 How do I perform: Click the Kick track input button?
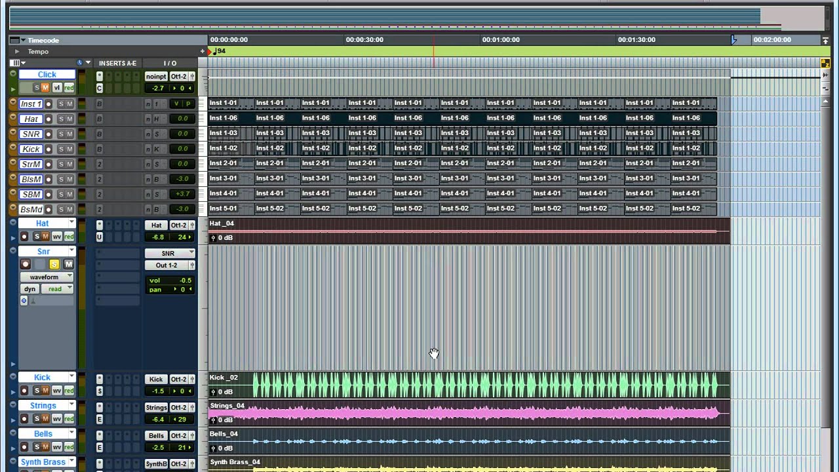[156, 379]
